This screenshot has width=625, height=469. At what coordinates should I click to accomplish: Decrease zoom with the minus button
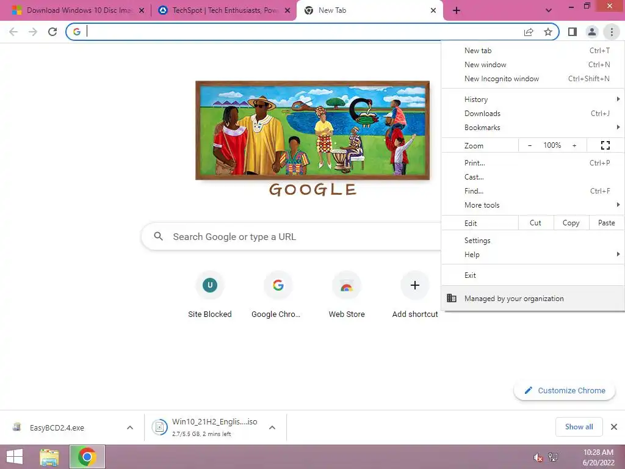point(530,145)
